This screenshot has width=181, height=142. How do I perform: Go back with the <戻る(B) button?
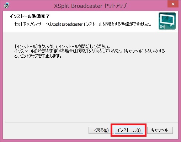101,130
